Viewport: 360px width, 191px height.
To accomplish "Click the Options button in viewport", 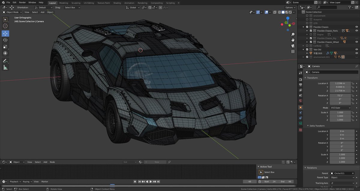I will point(290,8).
